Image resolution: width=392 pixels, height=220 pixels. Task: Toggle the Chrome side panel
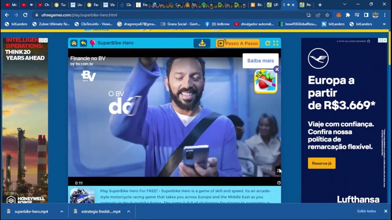tap(366, 15)
